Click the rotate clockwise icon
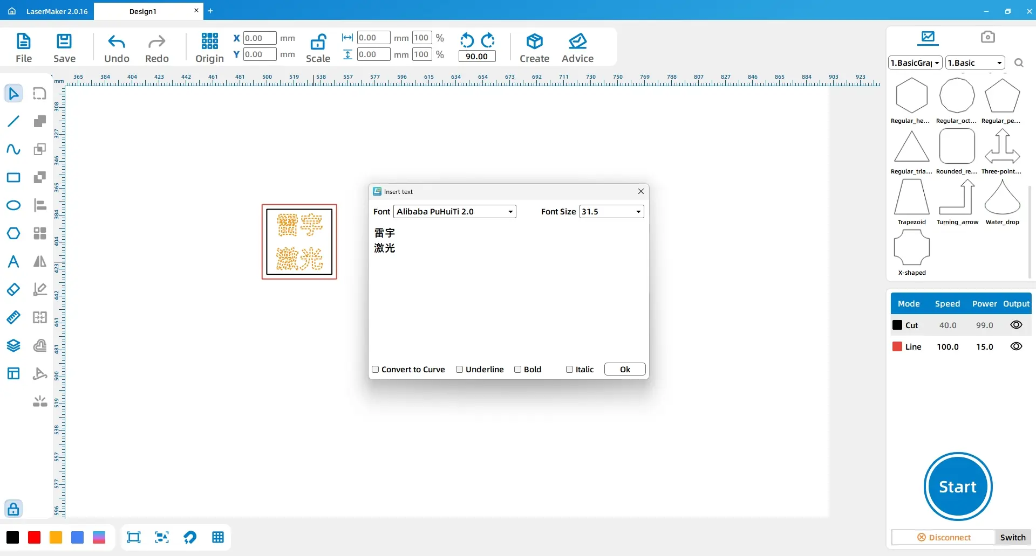The image size is (1036, 556). coord(488,40)
